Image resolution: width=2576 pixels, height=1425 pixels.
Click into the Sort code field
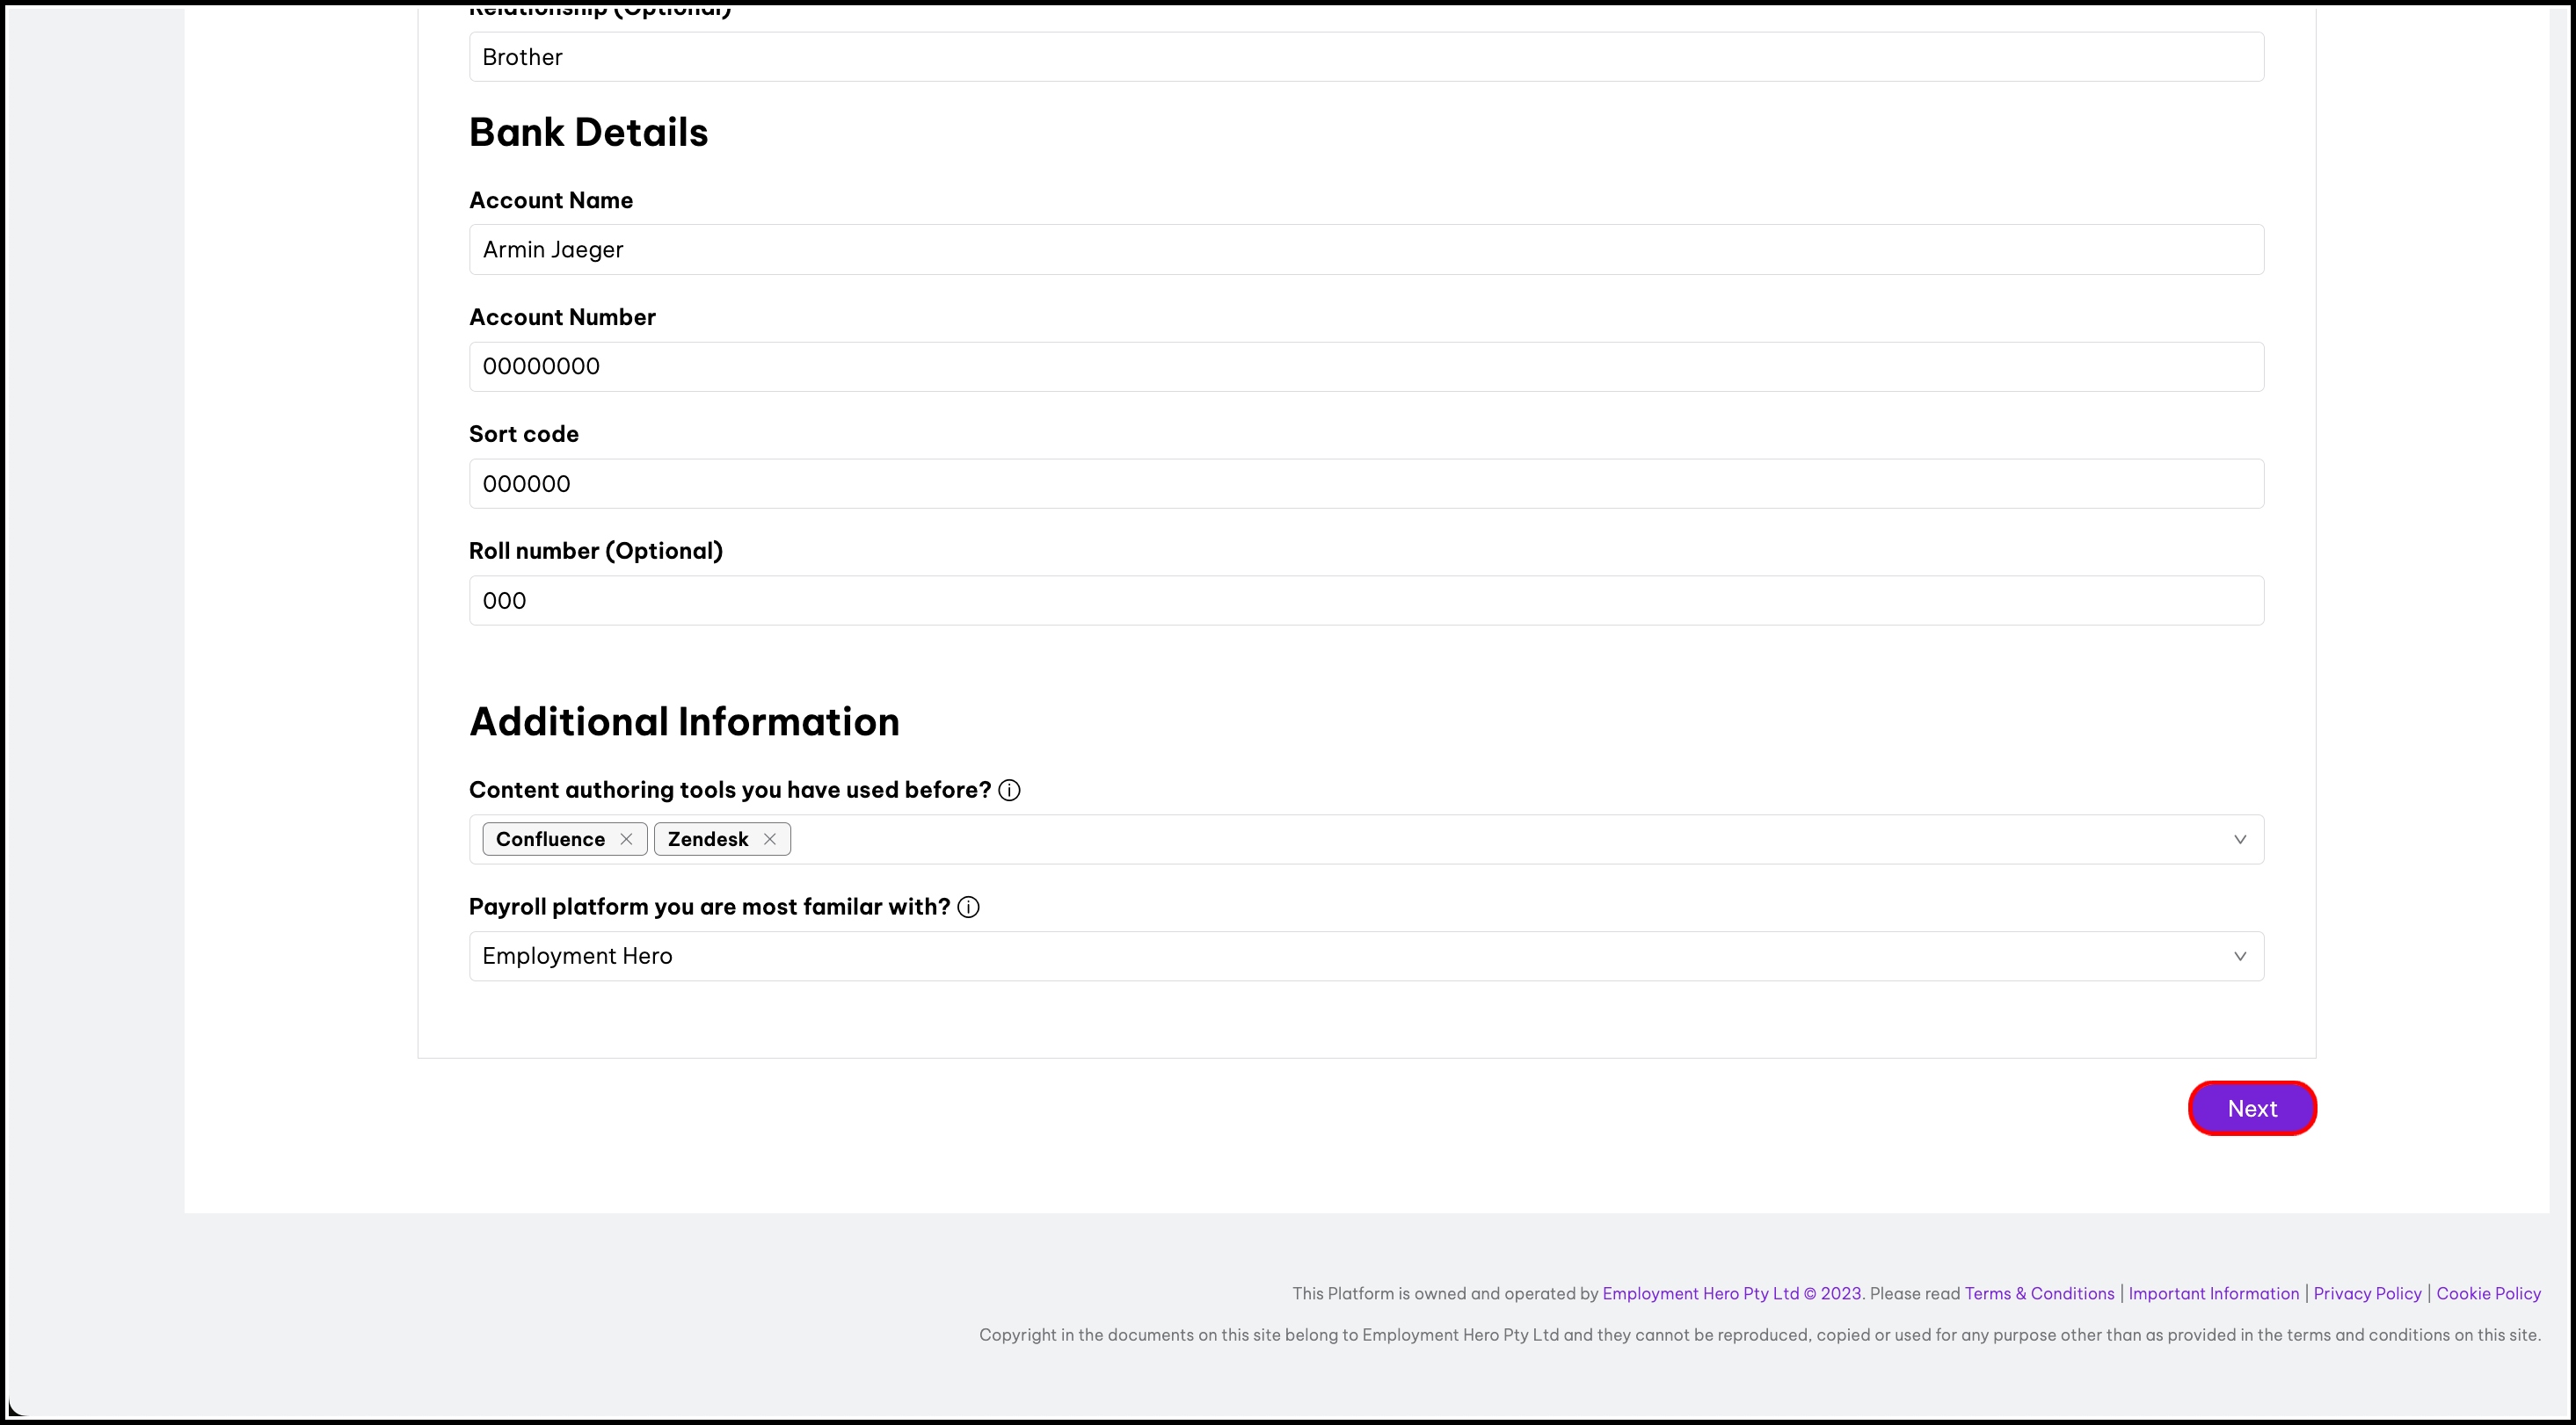coord(1365,484)
